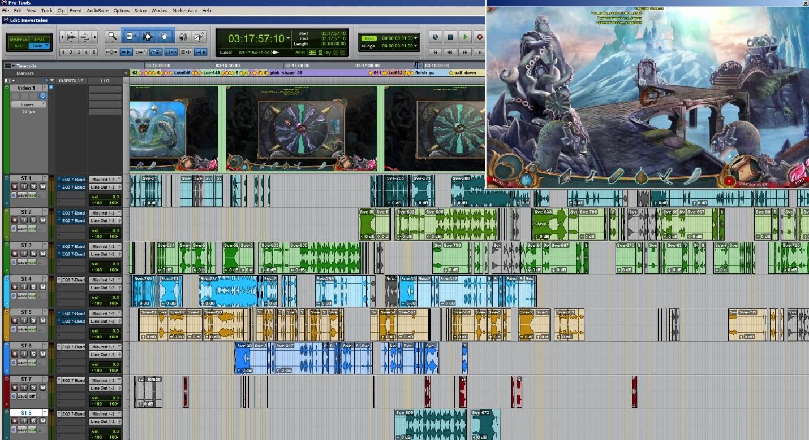This screenshot has height=440, width=809.
Task: Toggle Grid edit mode
Action: [39, 46]
